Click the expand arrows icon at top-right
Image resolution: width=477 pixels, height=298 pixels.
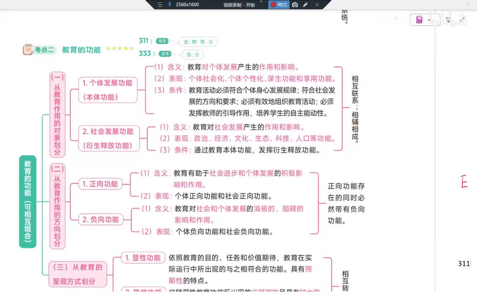[462, 20]
